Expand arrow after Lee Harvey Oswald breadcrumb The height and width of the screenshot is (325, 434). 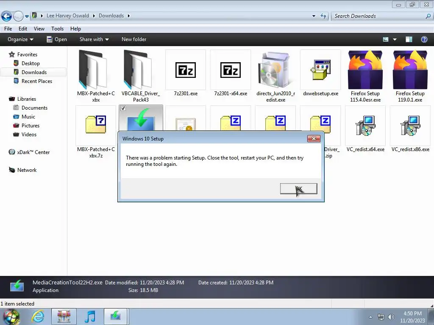point(94,16)
